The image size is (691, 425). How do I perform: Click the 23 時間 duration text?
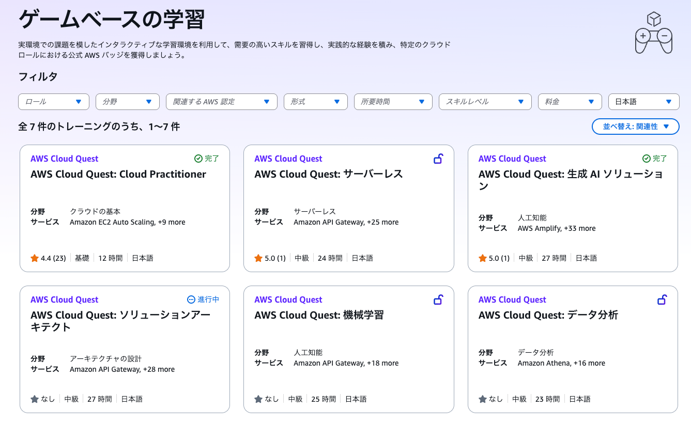pyautogui.click(x=547, y=399)
